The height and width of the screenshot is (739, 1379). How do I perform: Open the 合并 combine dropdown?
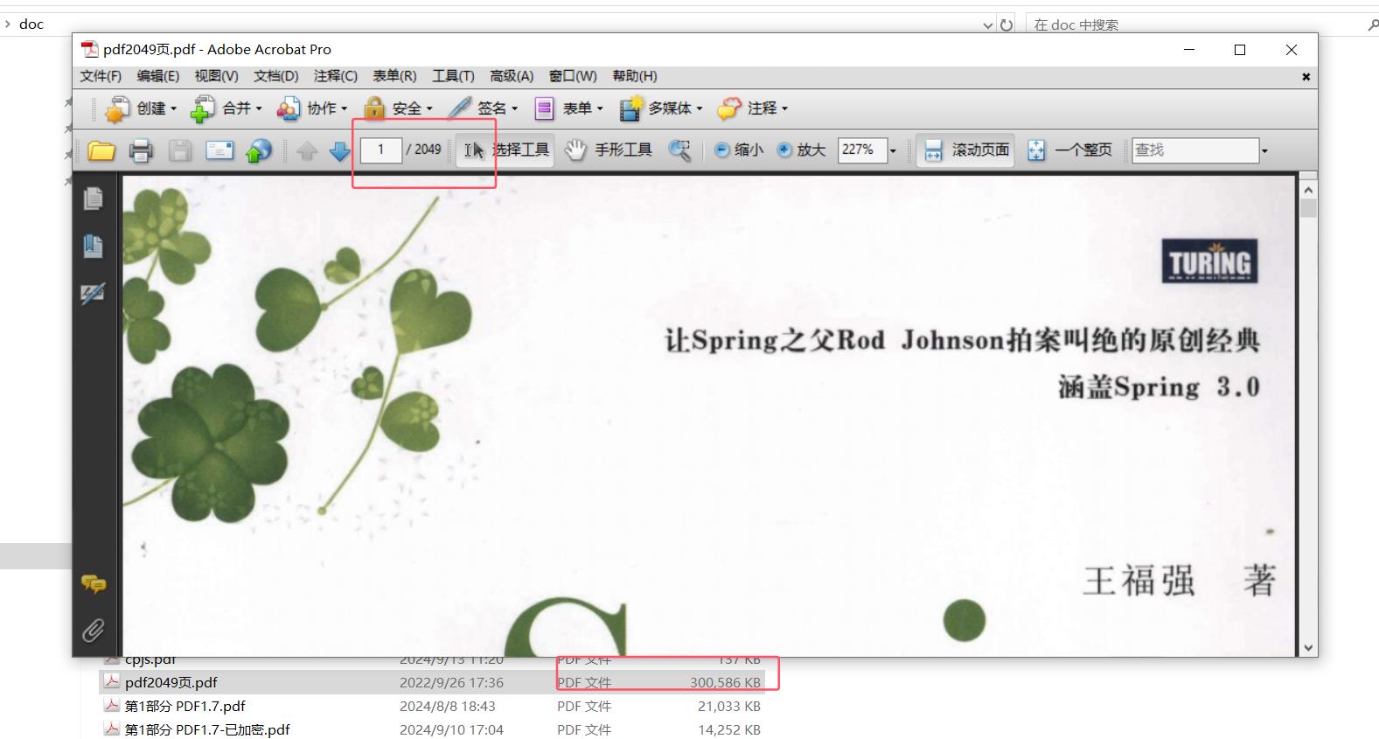click(226, 108)
